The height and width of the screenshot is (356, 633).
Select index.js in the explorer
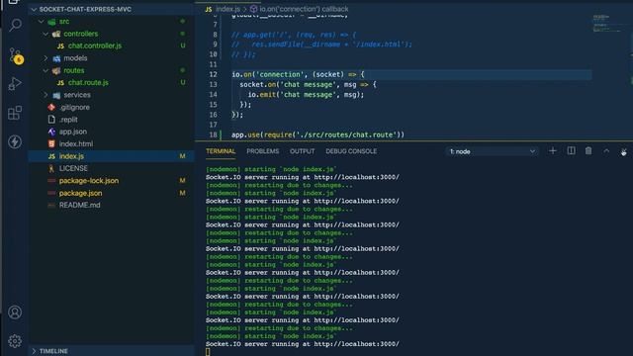pyautogui.click(x=111, y=156)
